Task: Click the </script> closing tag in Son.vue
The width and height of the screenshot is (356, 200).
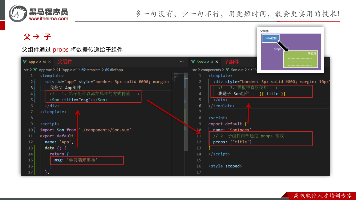Action: coord(219,154)
